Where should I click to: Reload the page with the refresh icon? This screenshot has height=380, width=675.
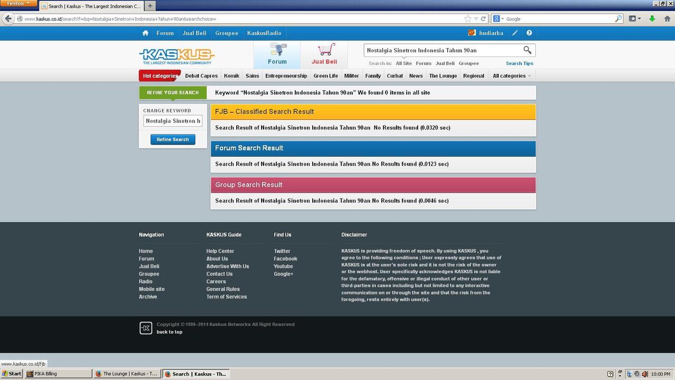[483, 18]
